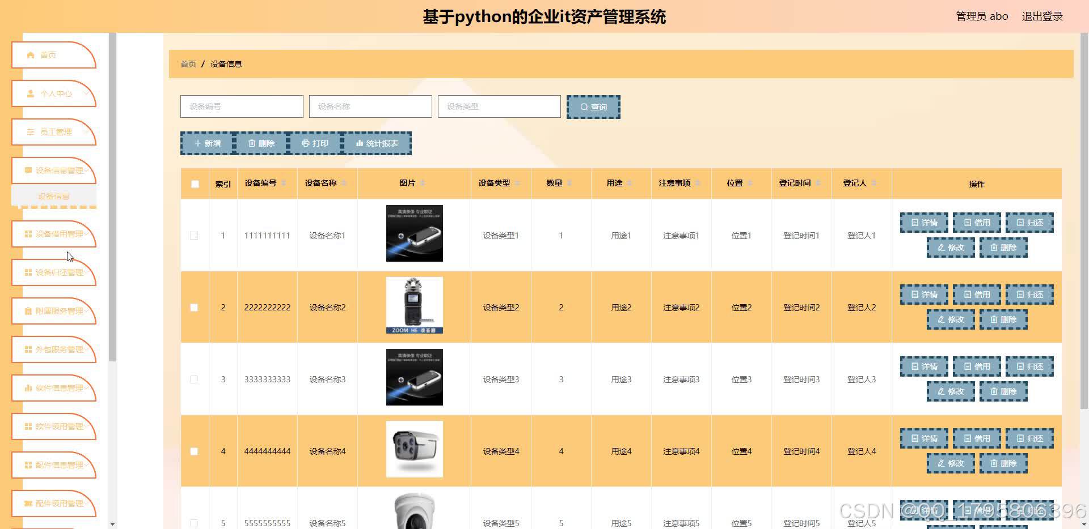Click the chart icon beside 软件信息管理
This screenshot has width=1089, height=529.
click(28, 387)
